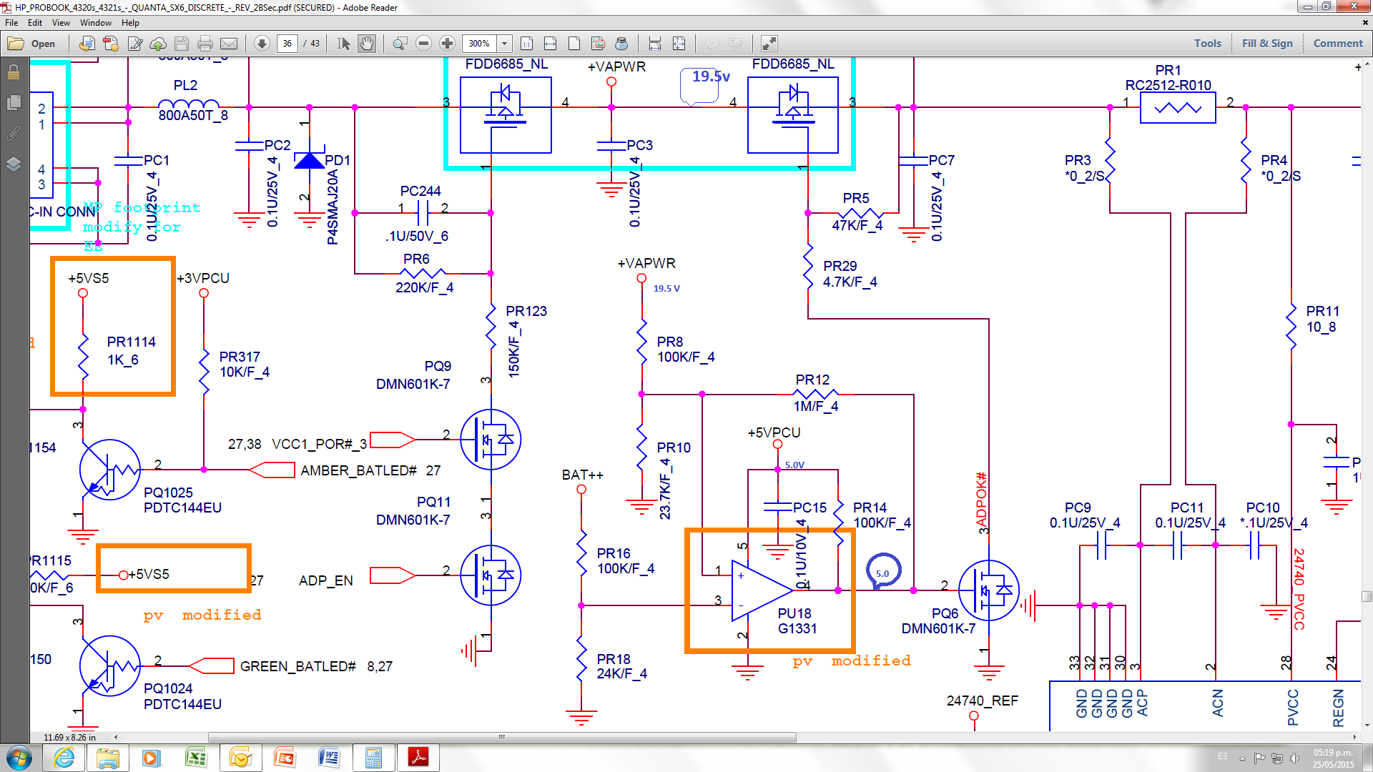The height and width of the screenshot is (772, 1373).
Task: Choose the text selection cursor tool
Action: 343,44
